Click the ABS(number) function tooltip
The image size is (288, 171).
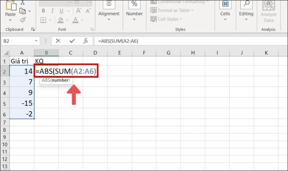(56, 80)
